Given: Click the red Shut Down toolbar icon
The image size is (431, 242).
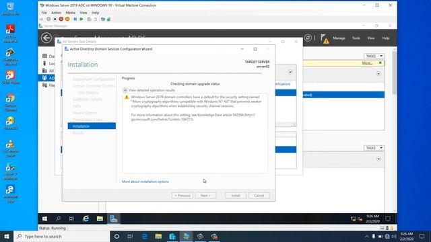Looking at the screenshot, I should tap(61, 19).
